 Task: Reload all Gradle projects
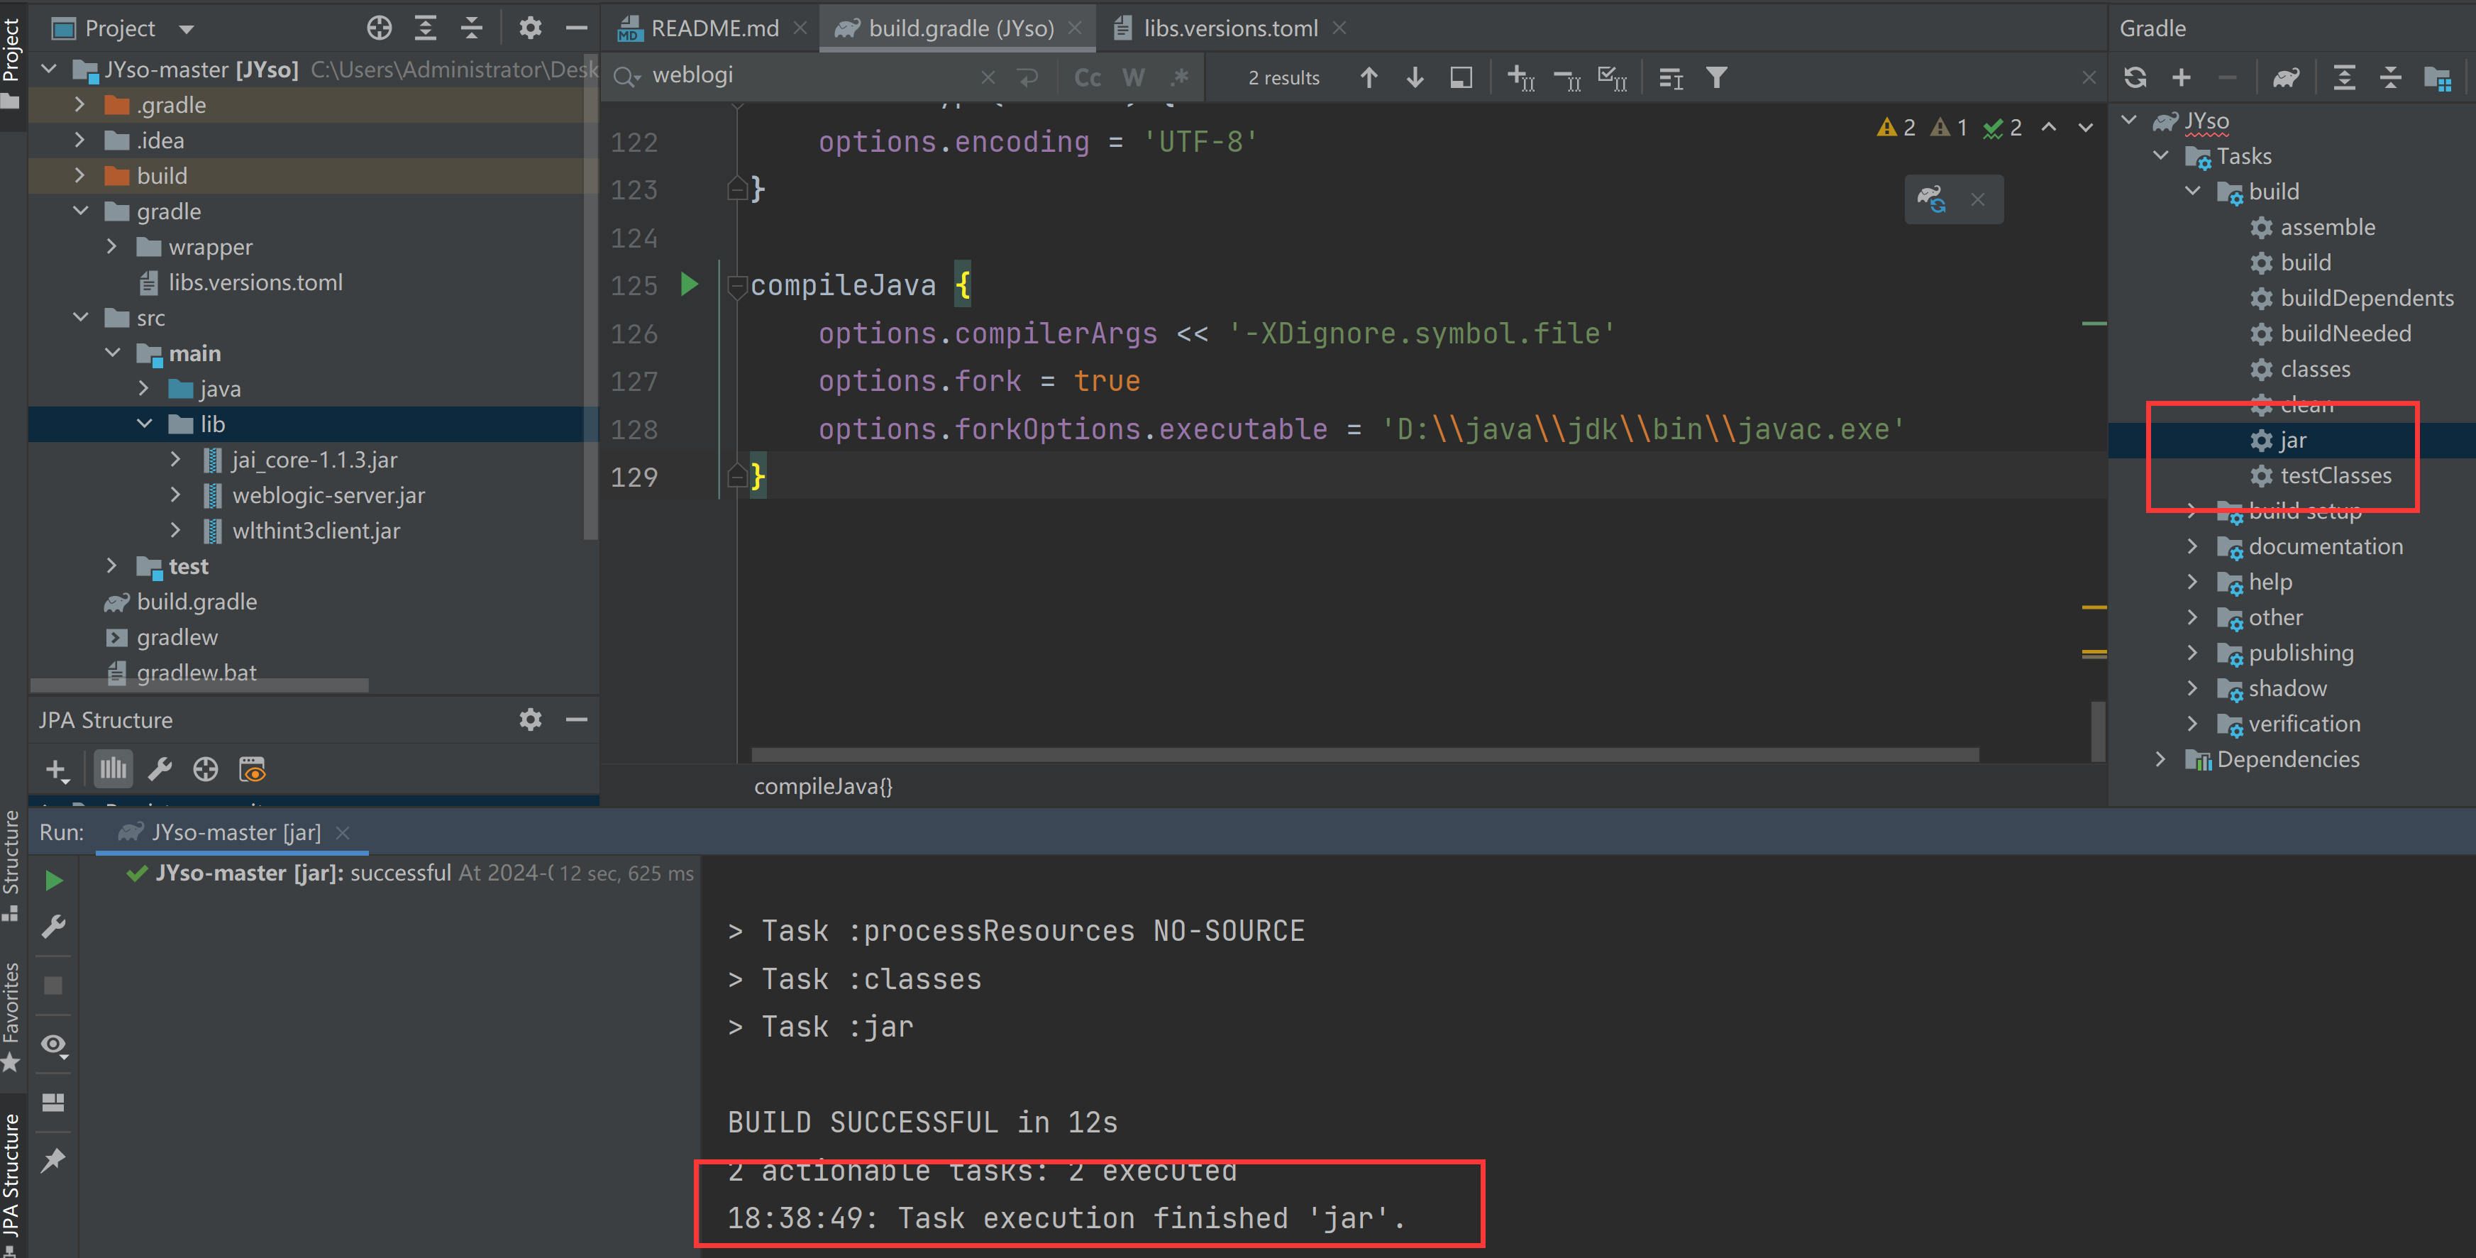[2135, 78]
